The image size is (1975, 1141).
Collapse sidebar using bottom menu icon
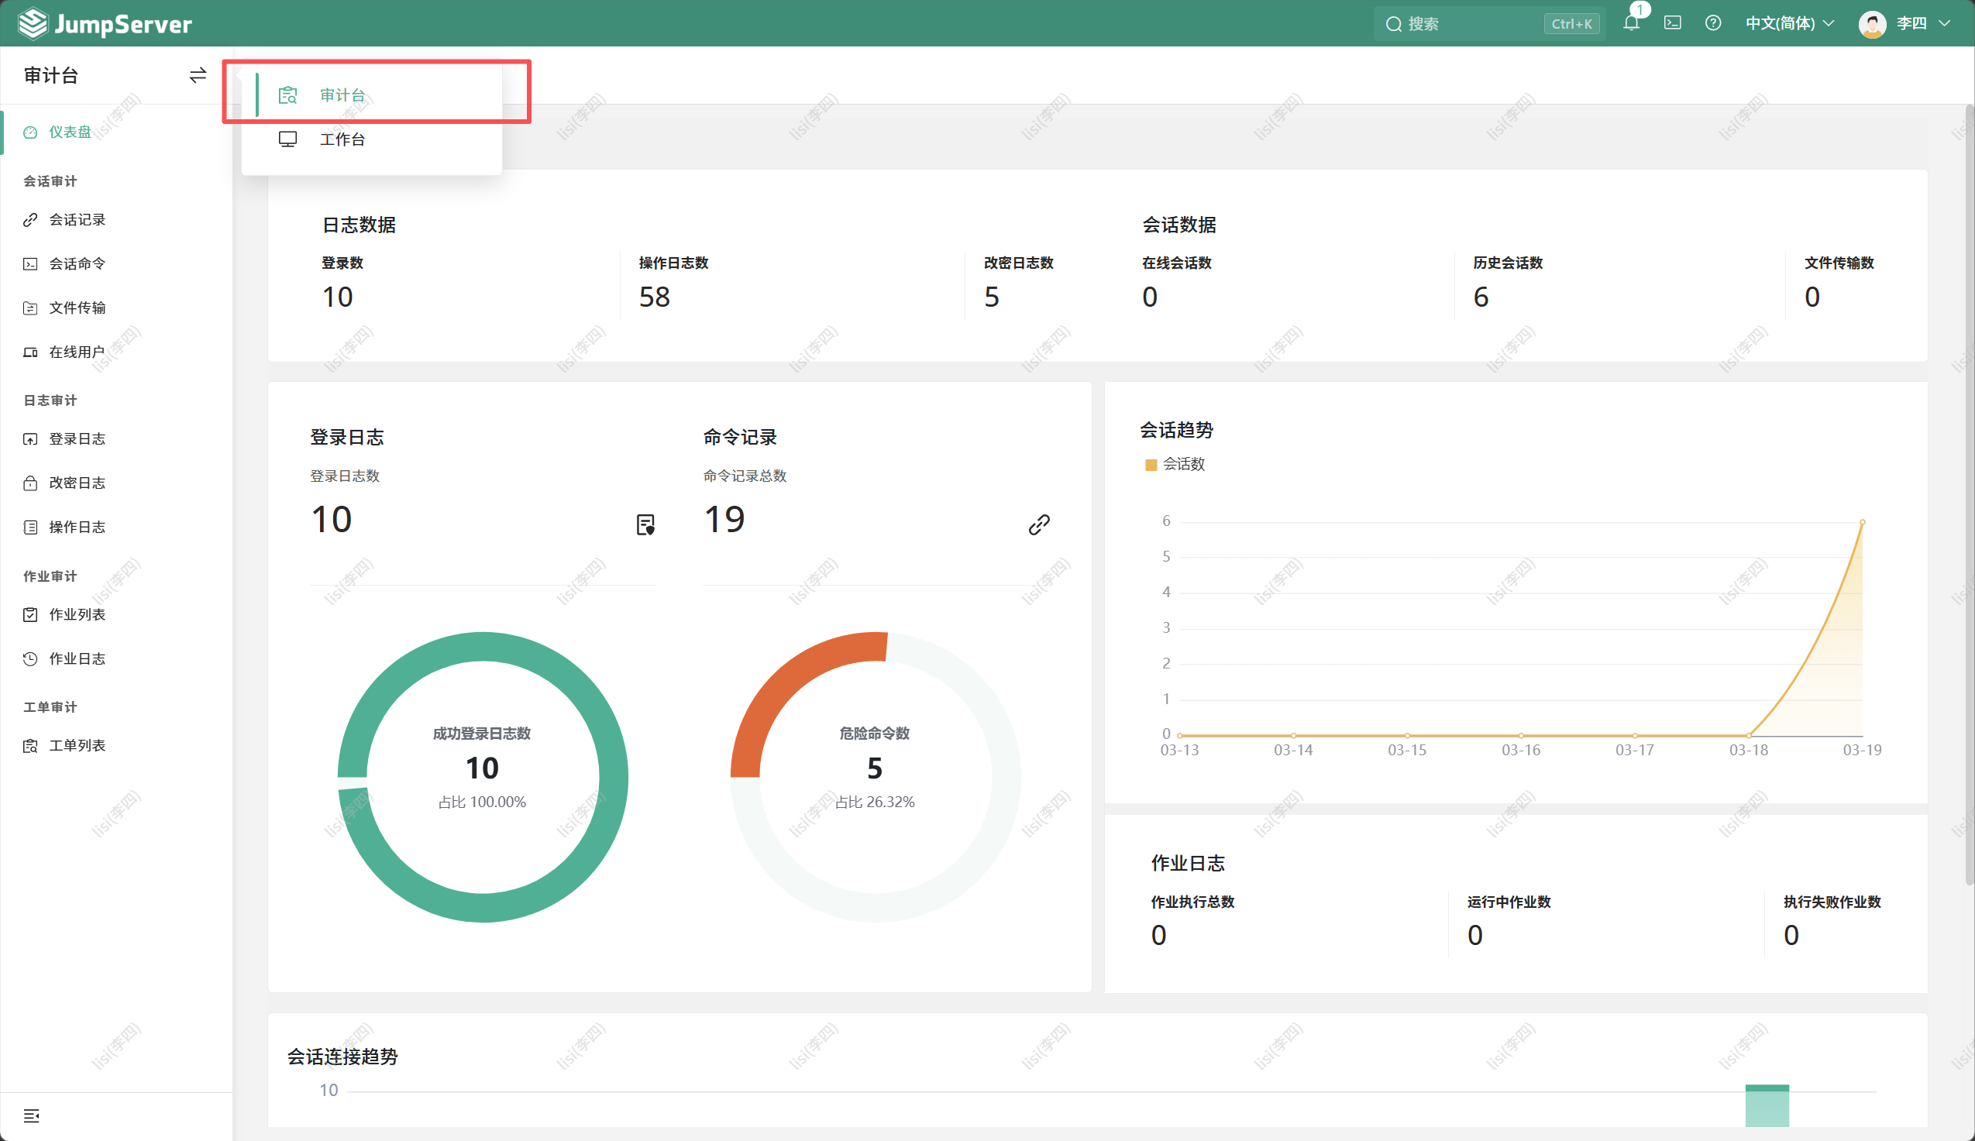coord(31,1115)
